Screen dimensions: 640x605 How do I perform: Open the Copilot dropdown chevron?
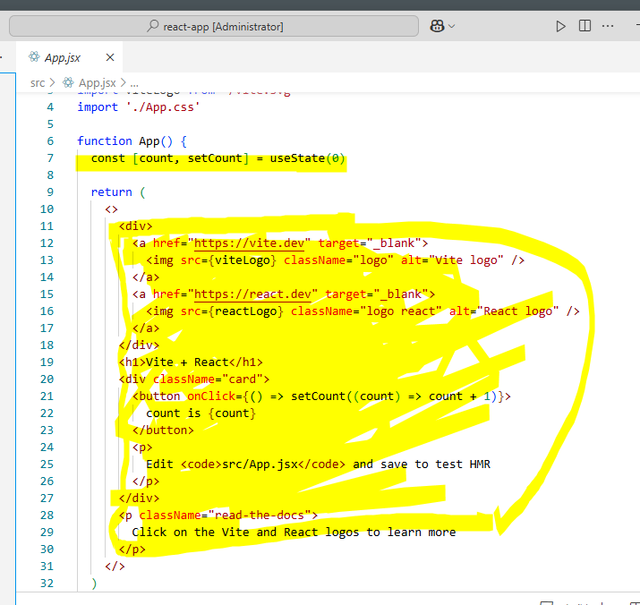pyautogui.click(x=452, y=26)
